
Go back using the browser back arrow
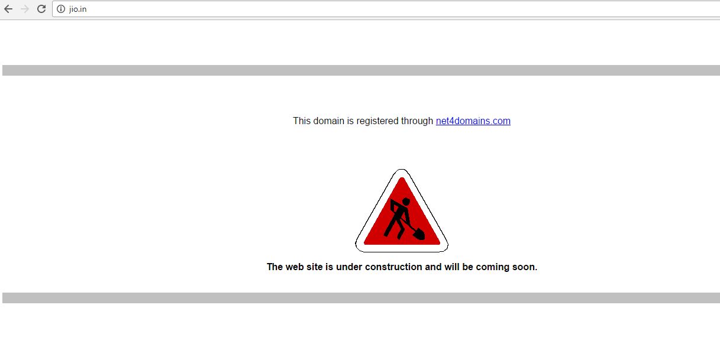(x=8, y=9)
